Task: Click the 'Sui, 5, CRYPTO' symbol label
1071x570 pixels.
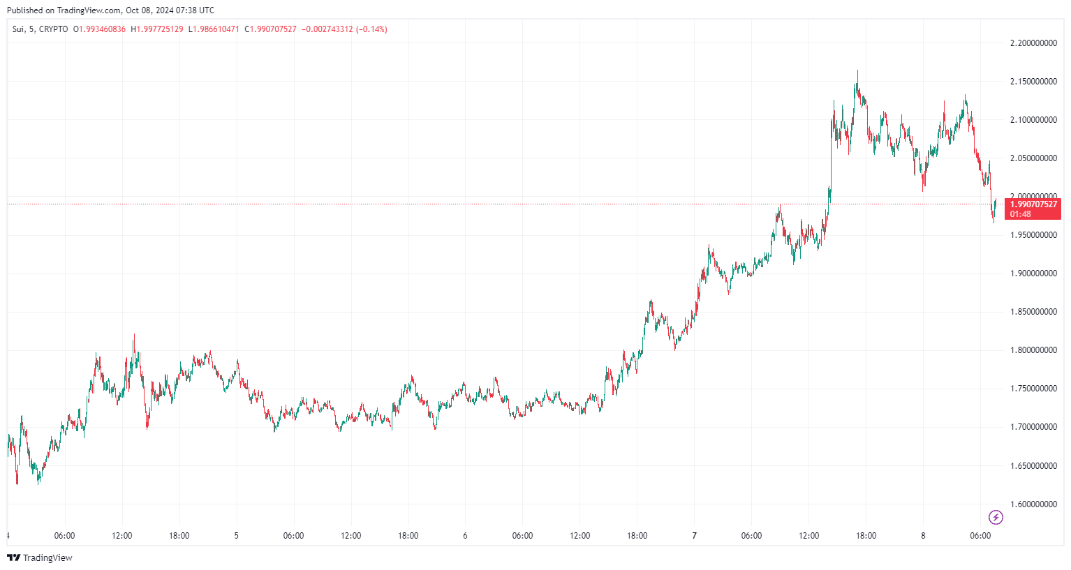Action: pos(40,29)
